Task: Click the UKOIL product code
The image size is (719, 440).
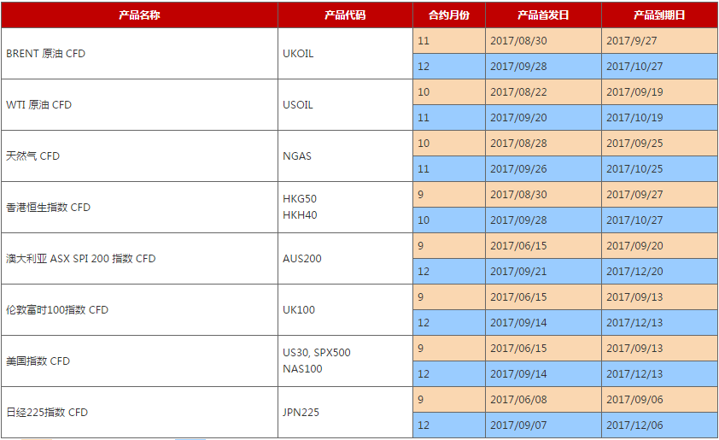Action: coord(298,54)
